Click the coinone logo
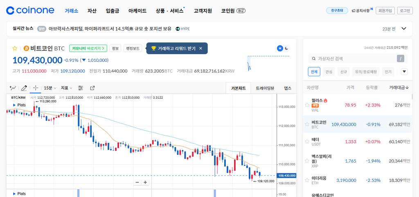This screenshot has height=197, width=419. coord(30,10)
